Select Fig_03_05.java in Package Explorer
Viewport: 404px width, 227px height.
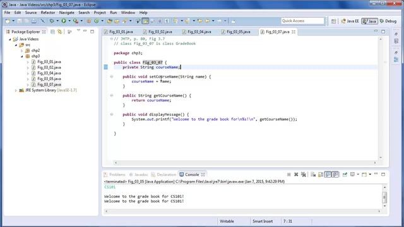point(49,79)
